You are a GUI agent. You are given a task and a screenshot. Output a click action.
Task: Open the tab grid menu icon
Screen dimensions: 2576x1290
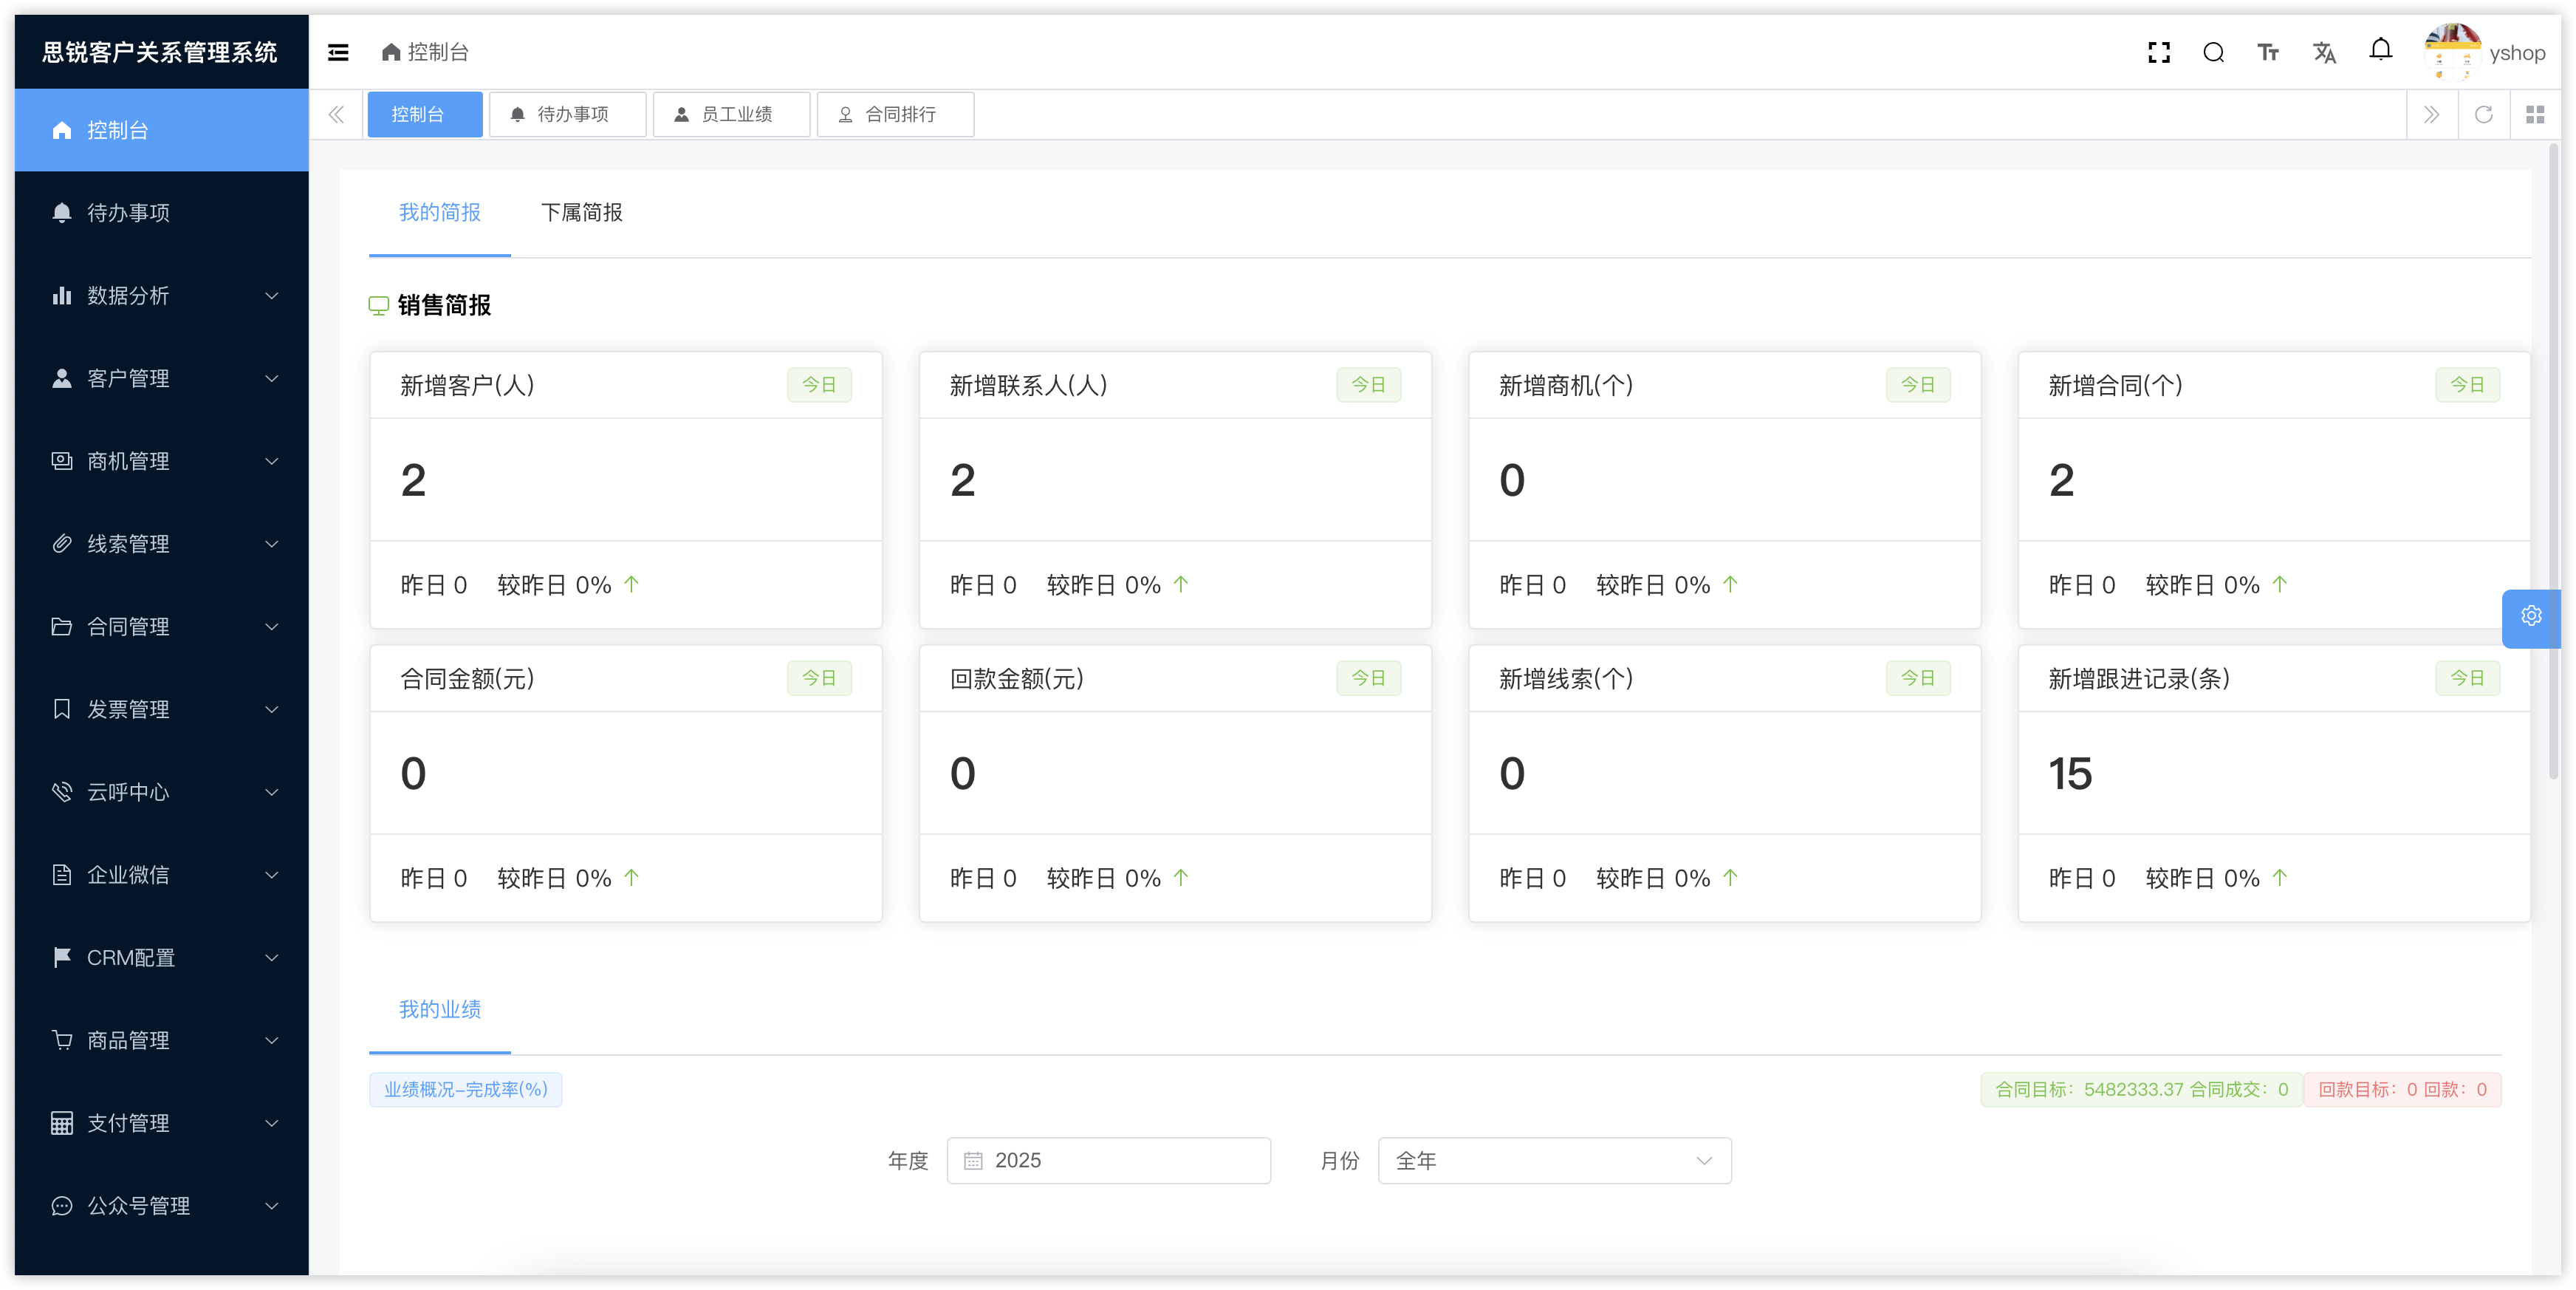click(2534, 114)
